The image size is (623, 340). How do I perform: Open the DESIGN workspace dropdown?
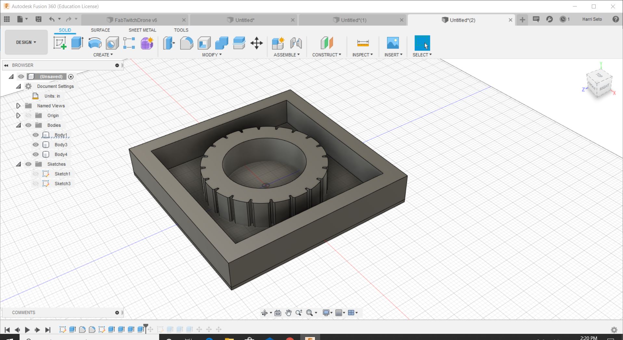(26, 42)
